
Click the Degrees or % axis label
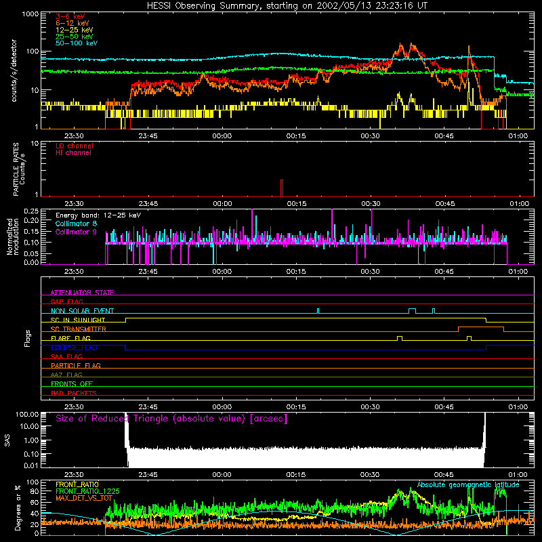point(18,508)
